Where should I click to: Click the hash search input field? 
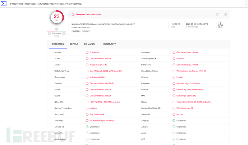[x=127, y=4]
